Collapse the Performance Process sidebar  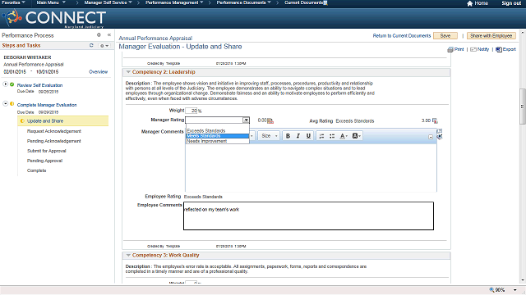pos(109,34)
